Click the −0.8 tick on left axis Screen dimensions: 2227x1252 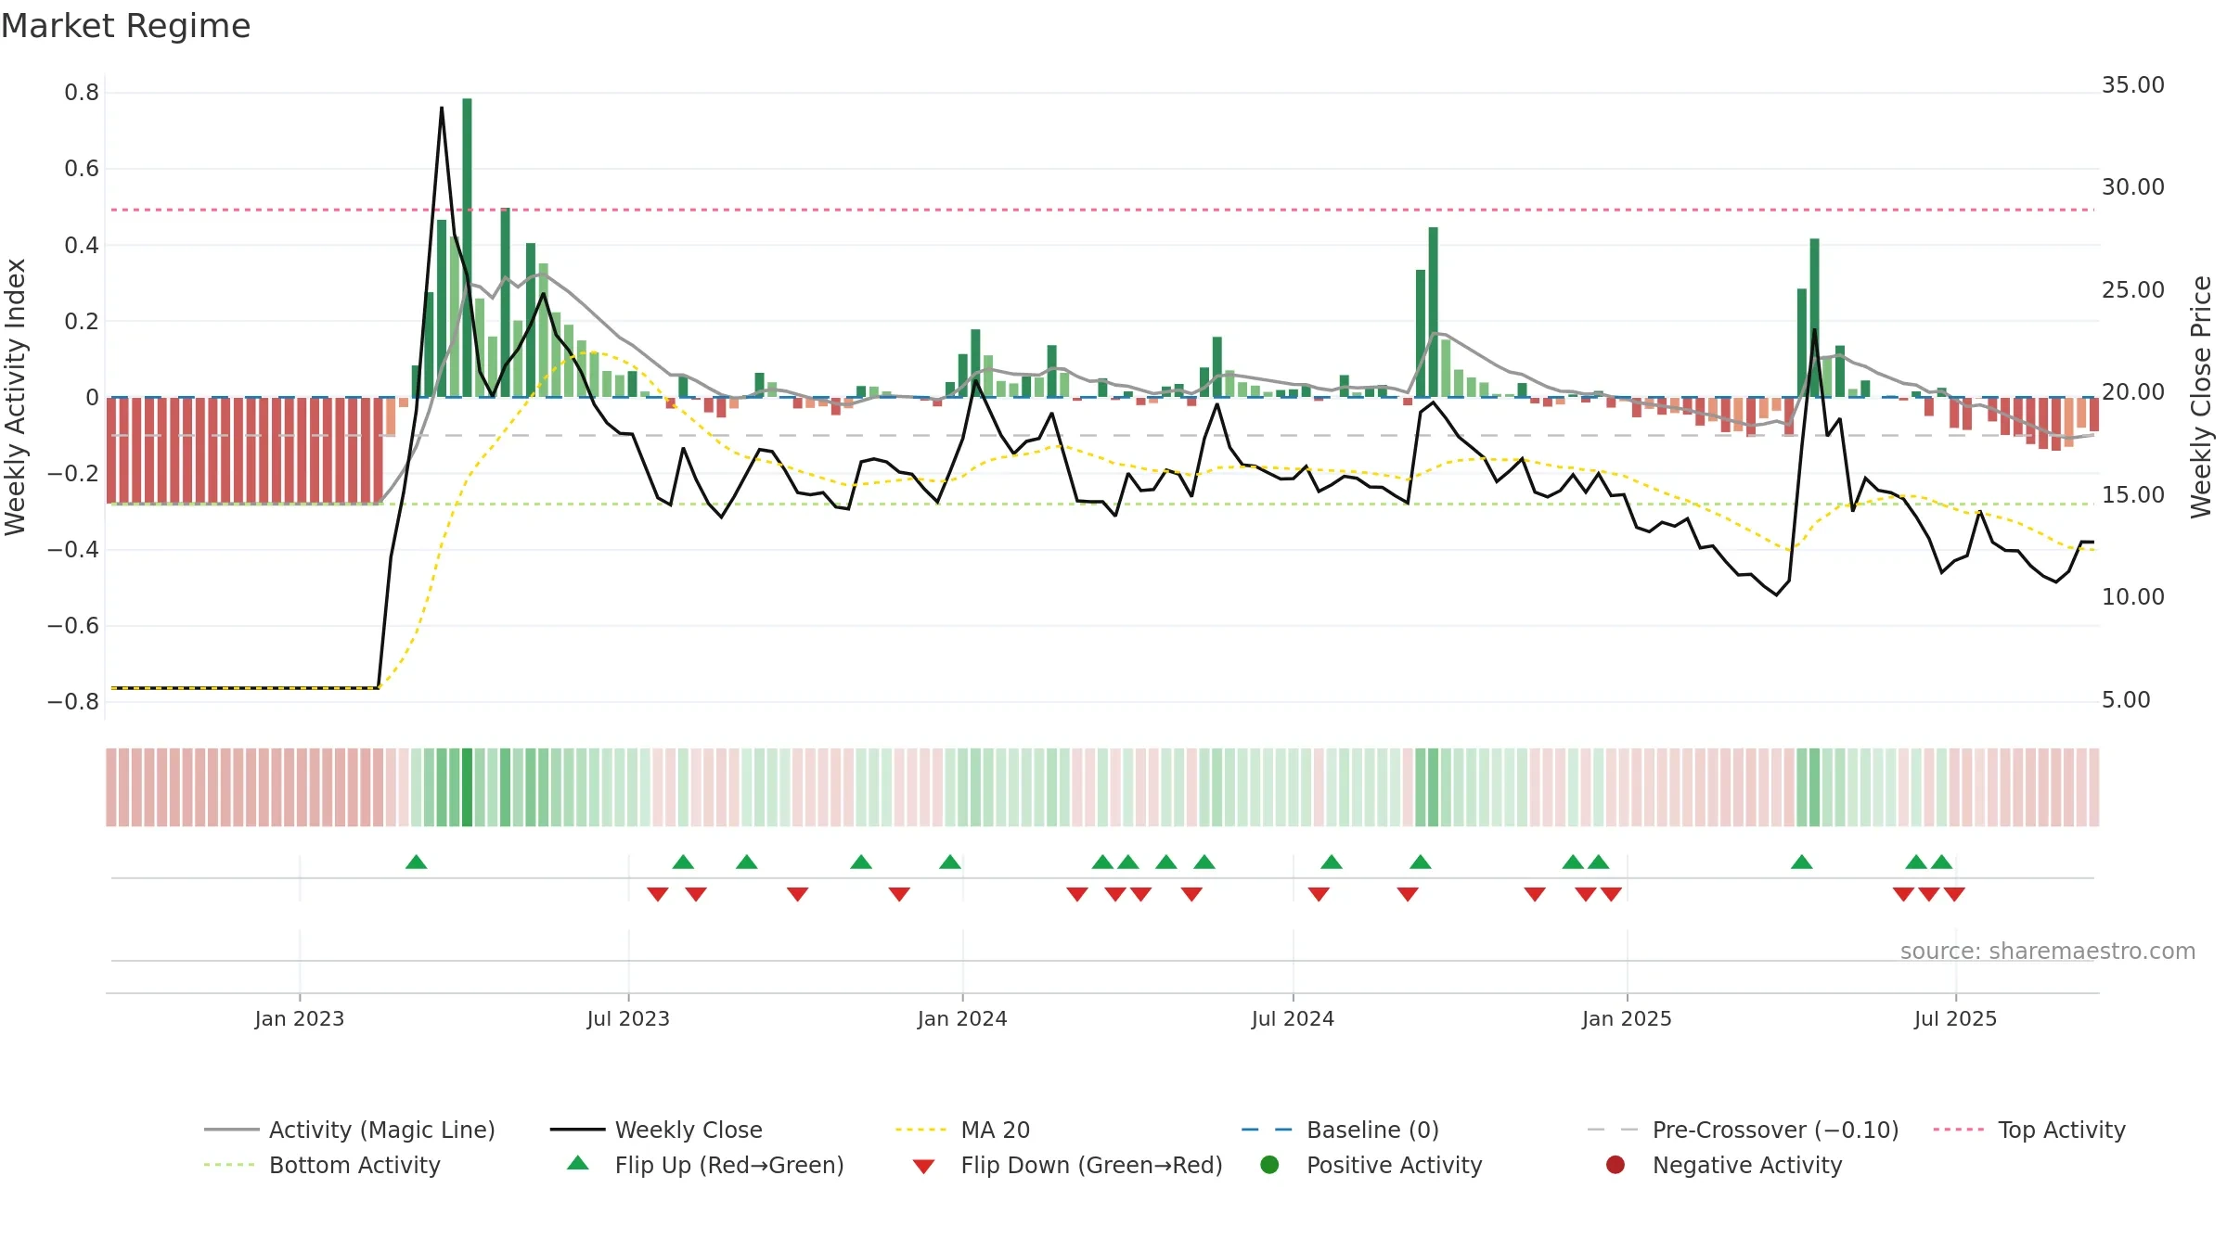click(73, 701)
